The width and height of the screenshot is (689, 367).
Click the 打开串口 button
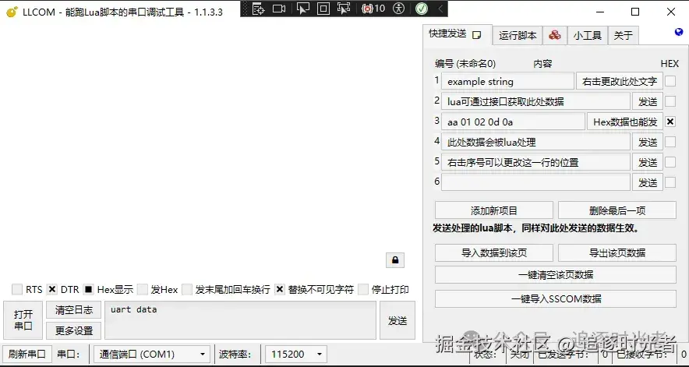click(x=23, y=320)
